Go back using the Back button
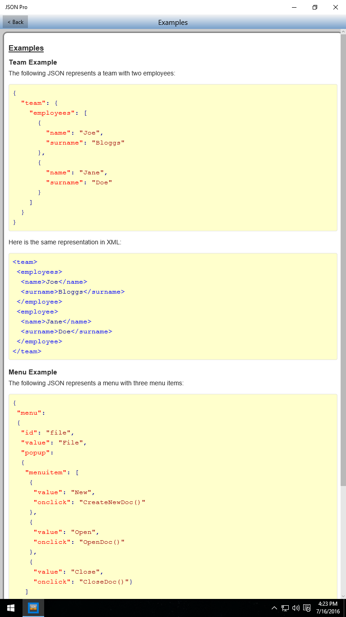Image resolution: width=346 pixels, height=617 pixels. click(16, 22)
